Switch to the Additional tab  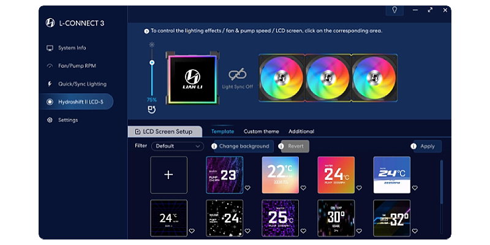301,132
